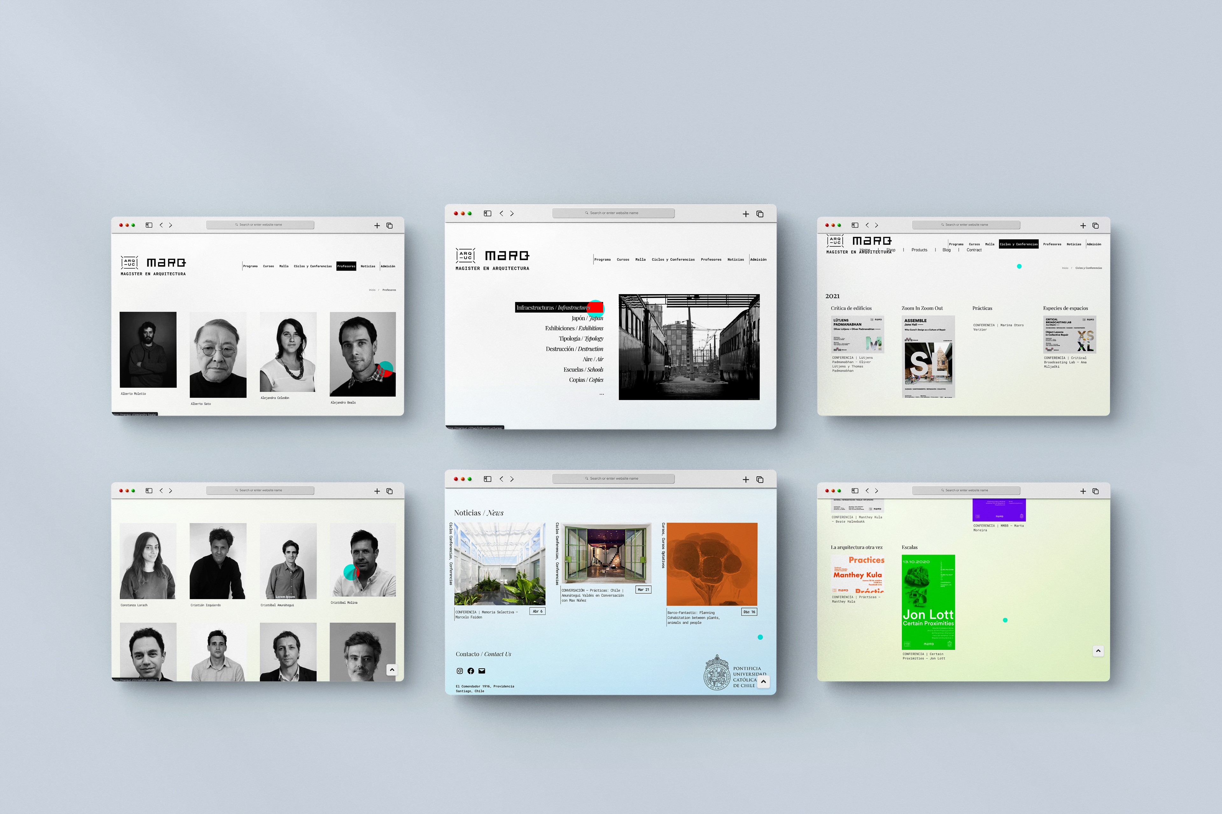
Task: Click the email envelope icon under Contacto
Action: 481,671
